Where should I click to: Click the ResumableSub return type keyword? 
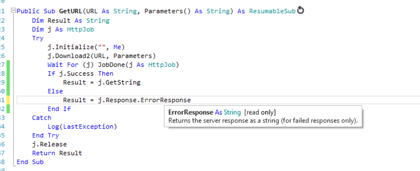[x=272, y=11]
